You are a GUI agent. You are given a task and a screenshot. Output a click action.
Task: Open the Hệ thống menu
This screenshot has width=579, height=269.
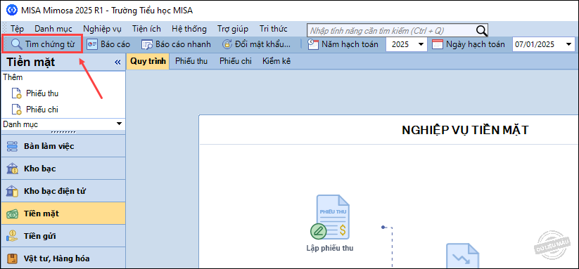(189, 29)
